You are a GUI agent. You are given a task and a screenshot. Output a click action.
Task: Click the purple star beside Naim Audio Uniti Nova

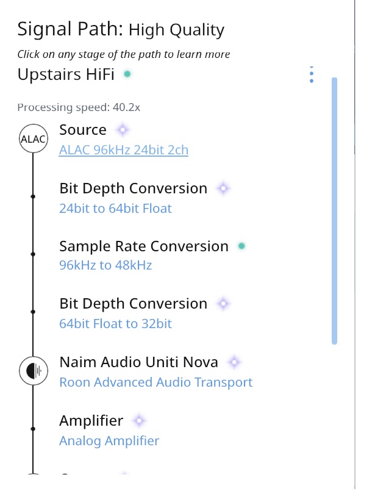point(234,362)
